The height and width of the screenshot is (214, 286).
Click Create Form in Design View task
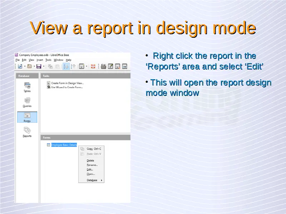pyautogui.click(x=67, y=83)
